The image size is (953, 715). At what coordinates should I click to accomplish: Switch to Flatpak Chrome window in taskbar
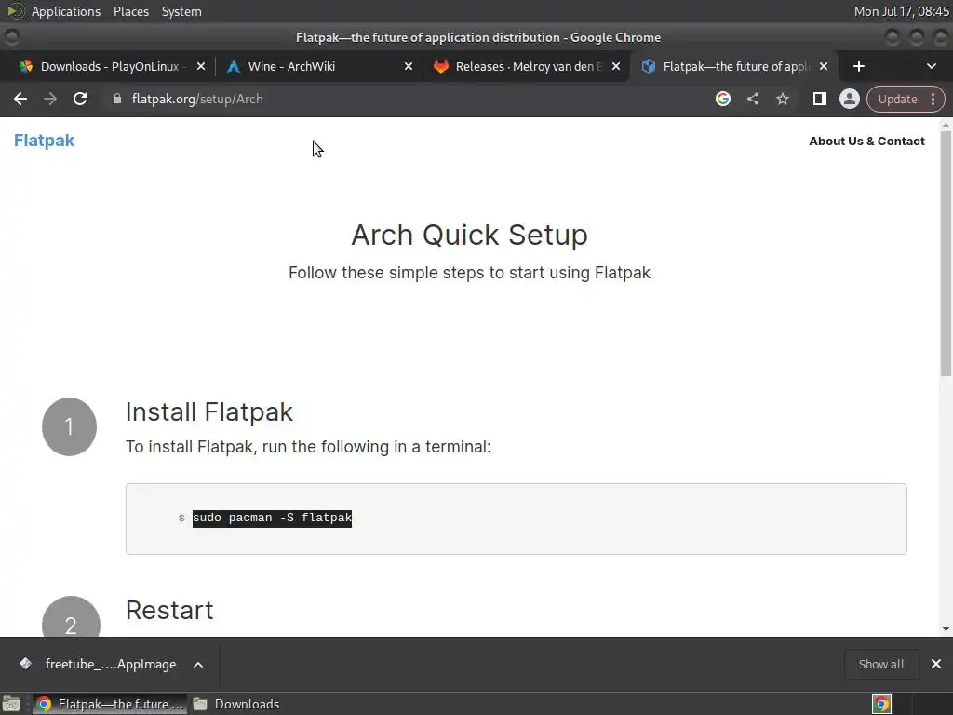[110, 704]
